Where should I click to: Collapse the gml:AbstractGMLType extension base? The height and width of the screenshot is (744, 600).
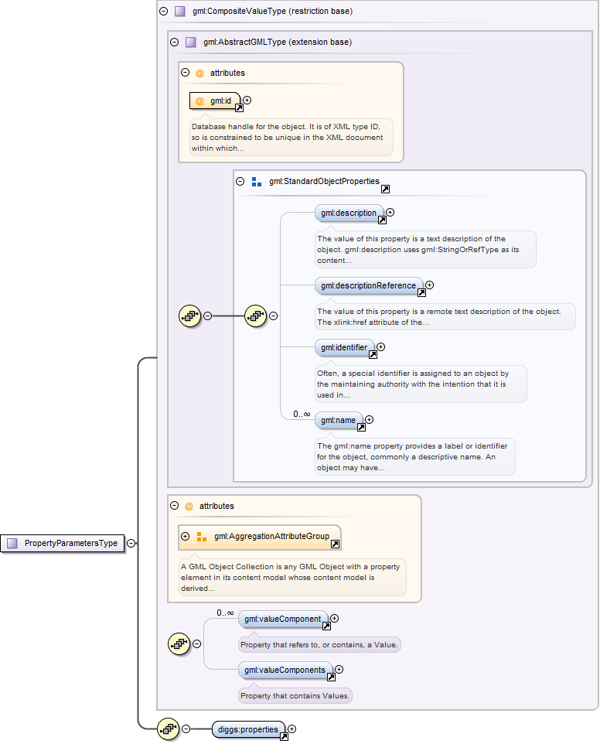click(x=174, y=43)
